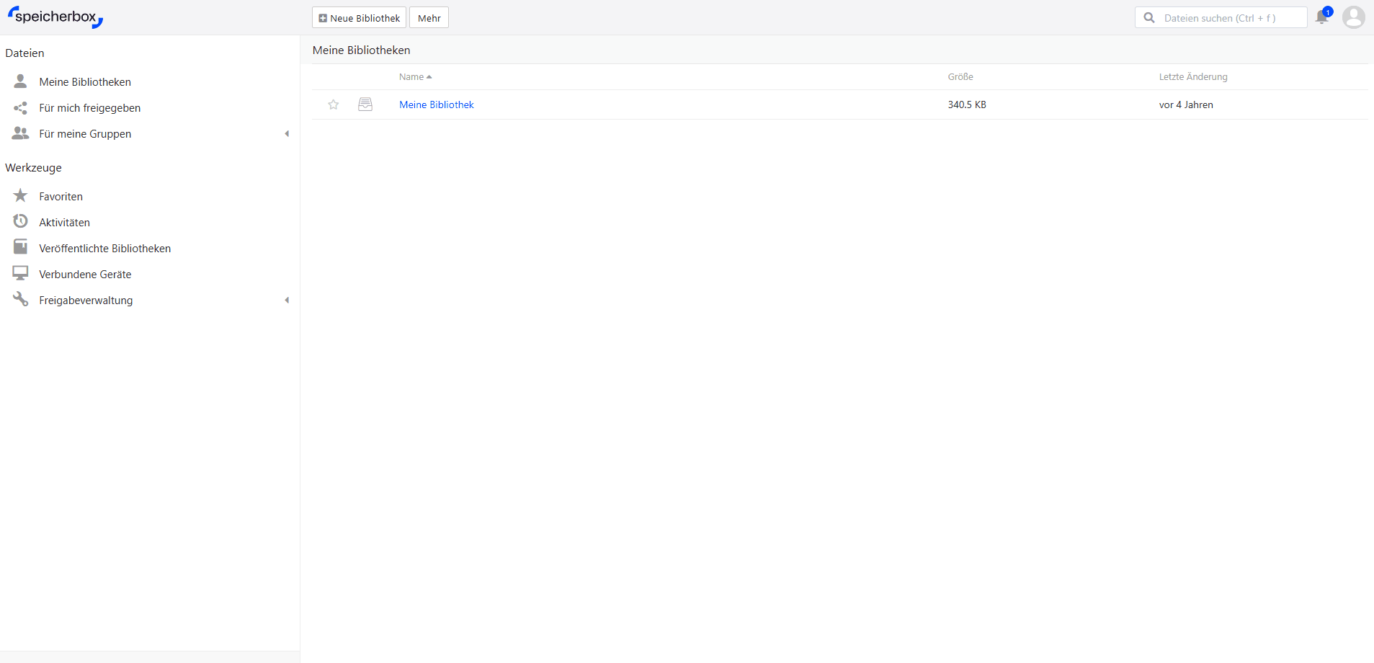Click the Veröffentlichte Bibliotheken book icon
This screenshot has height=663, width=1374.
click(20, 247)
